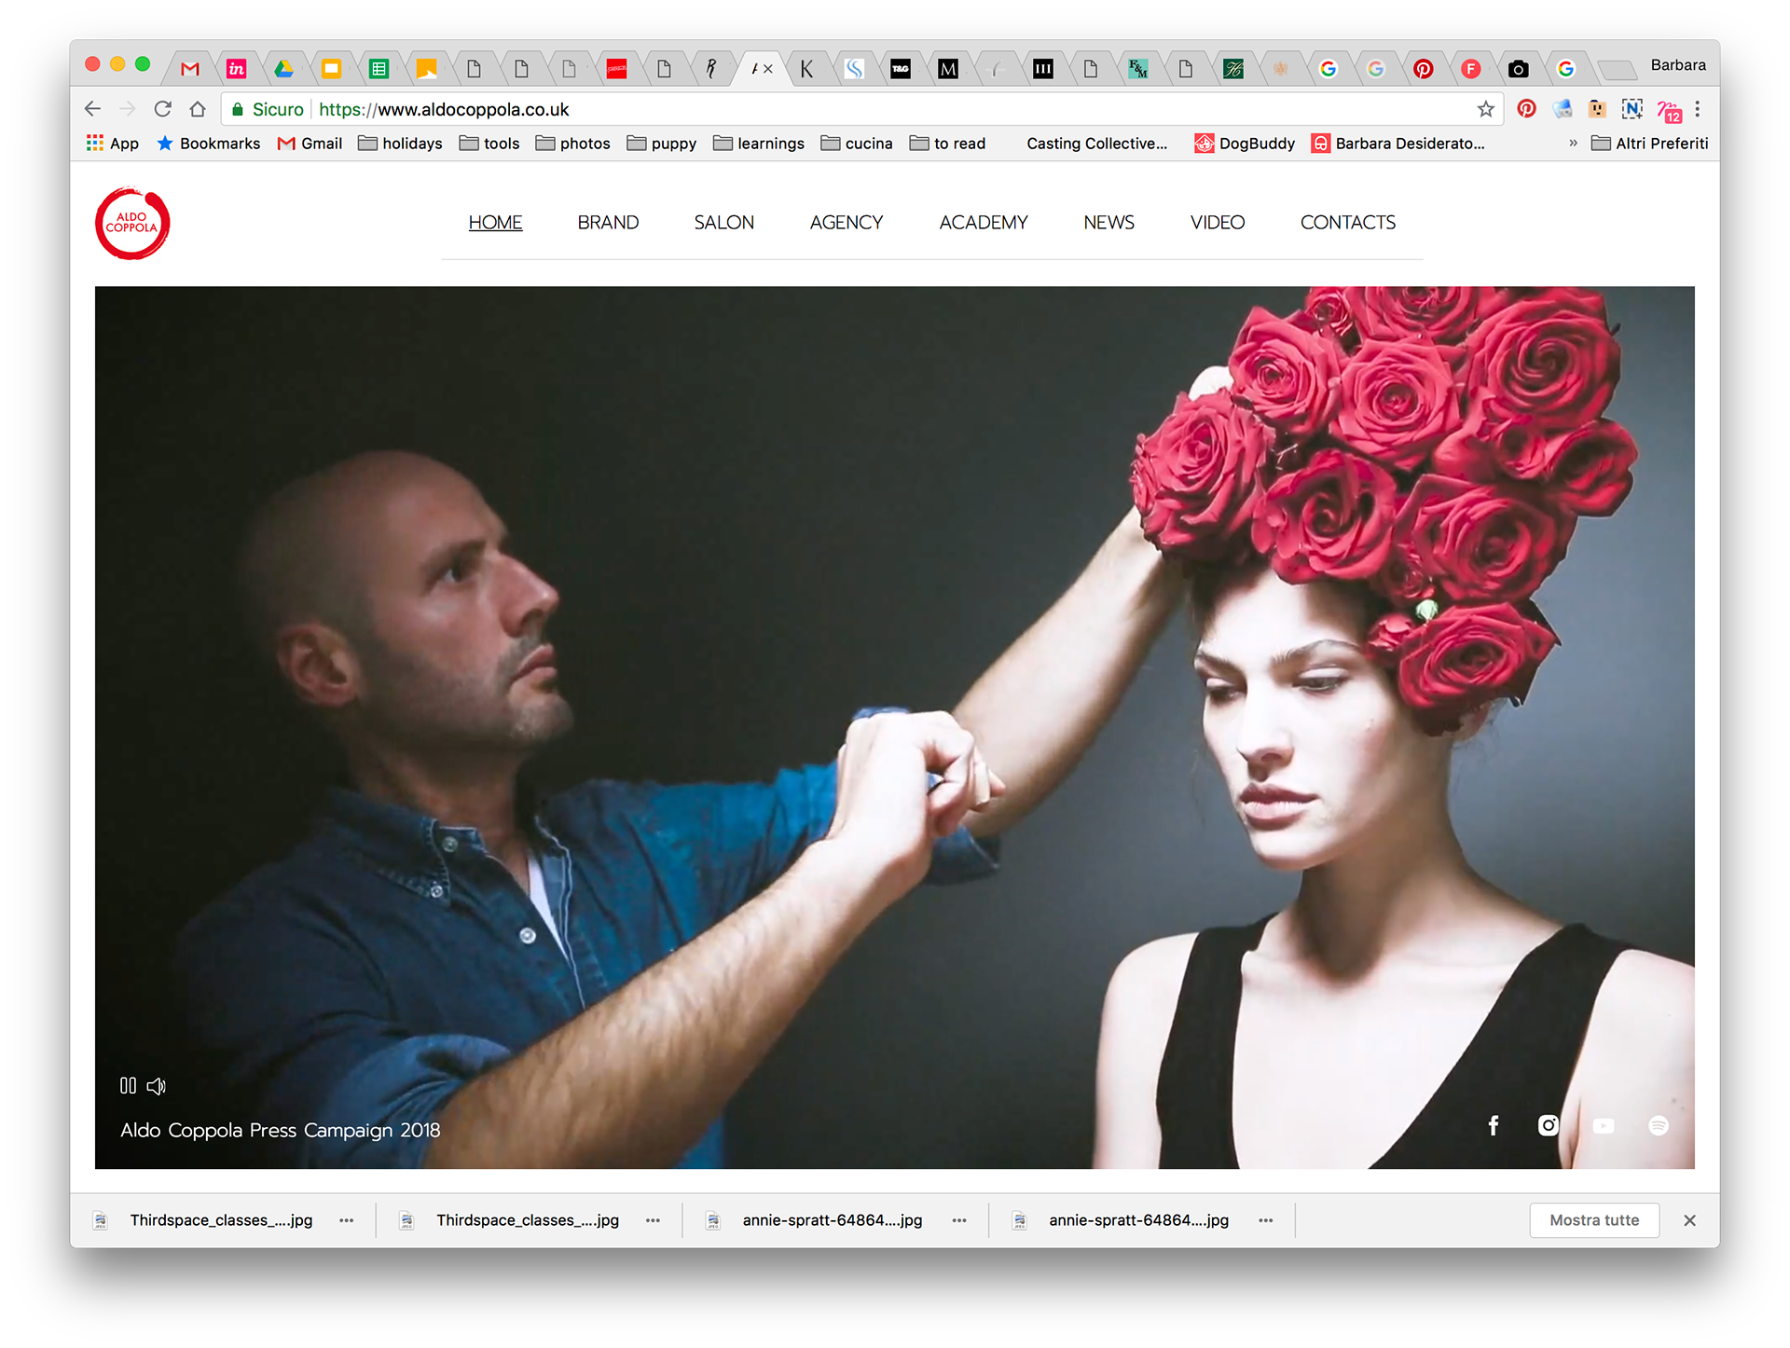1790x1348 pixels.
Task: Open the Spotify social icon
Action: click(x=1659, y=1125)
